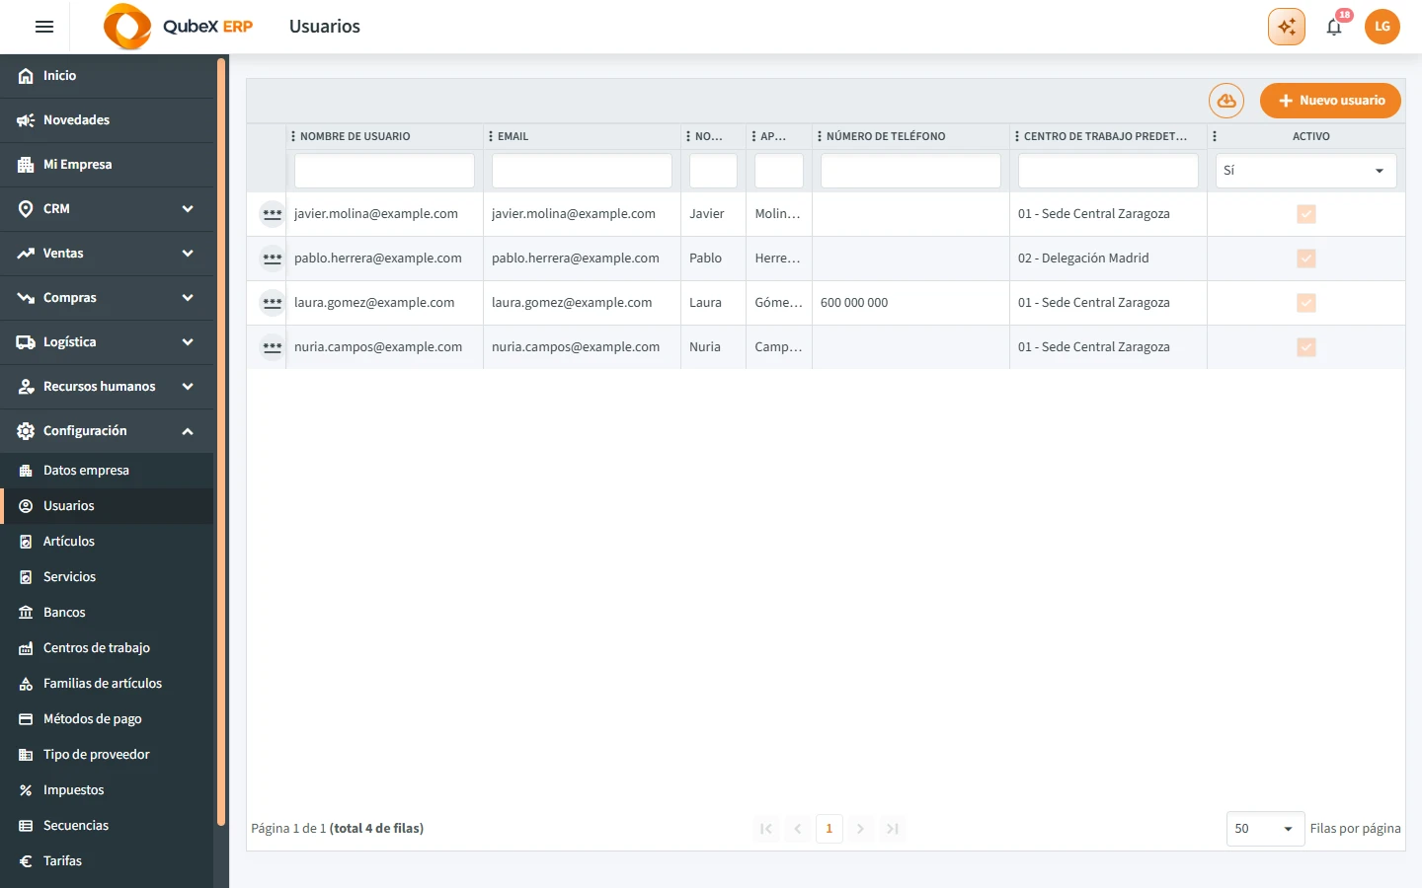The image size is (1422, 888).
Task: Open Novedades in the sidebar
Action: pyautogui.click(x=107, y=120)
